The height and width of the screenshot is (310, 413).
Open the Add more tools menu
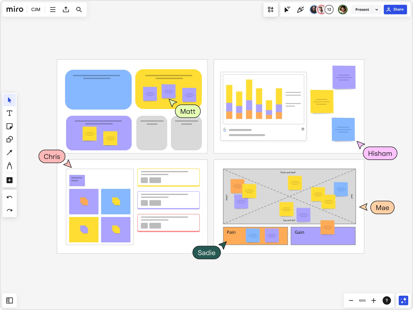point(10,180)
